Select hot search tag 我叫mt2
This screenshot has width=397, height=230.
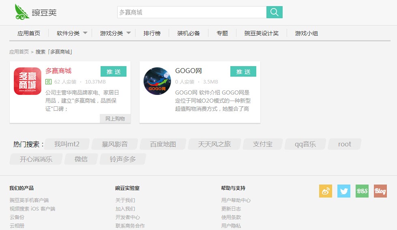[x=67, y=144]
